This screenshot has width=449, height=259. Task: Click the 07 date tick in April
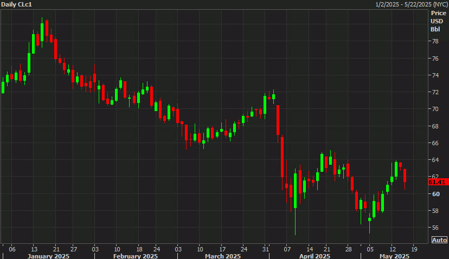click(x=287, y=249)
